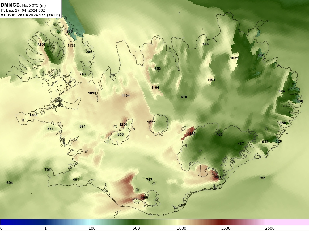Click the 362 height label
309x231 pixels.
(260, 55)
